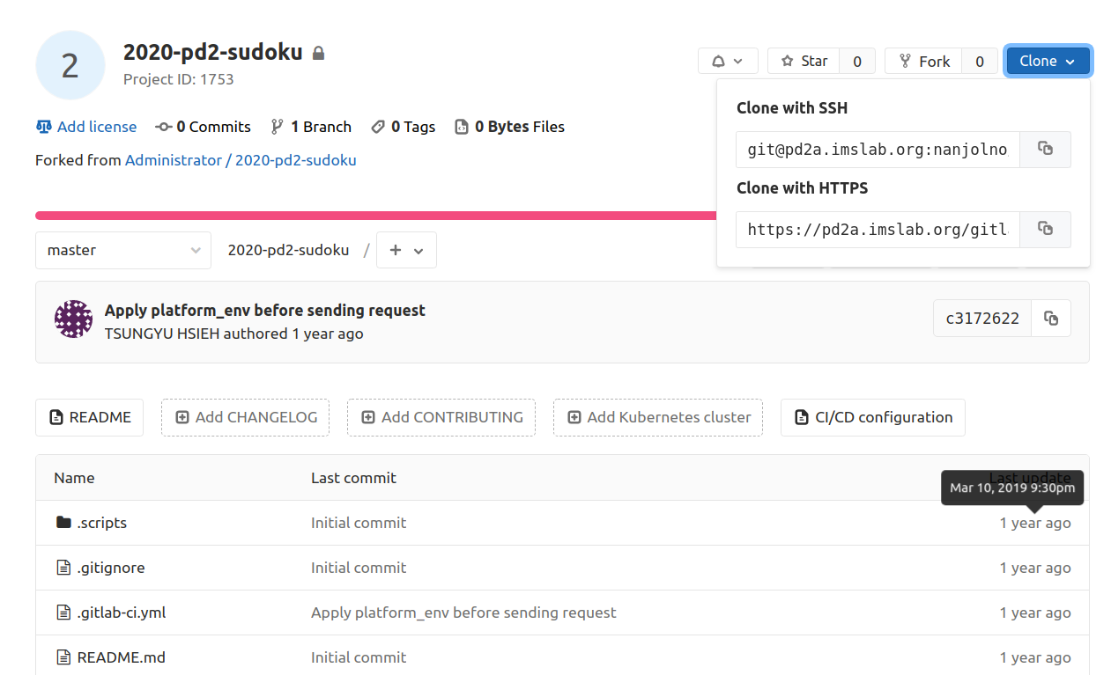Click 1 year ago in the .scripts row

pyautogui.click(x=1035, y=523)
